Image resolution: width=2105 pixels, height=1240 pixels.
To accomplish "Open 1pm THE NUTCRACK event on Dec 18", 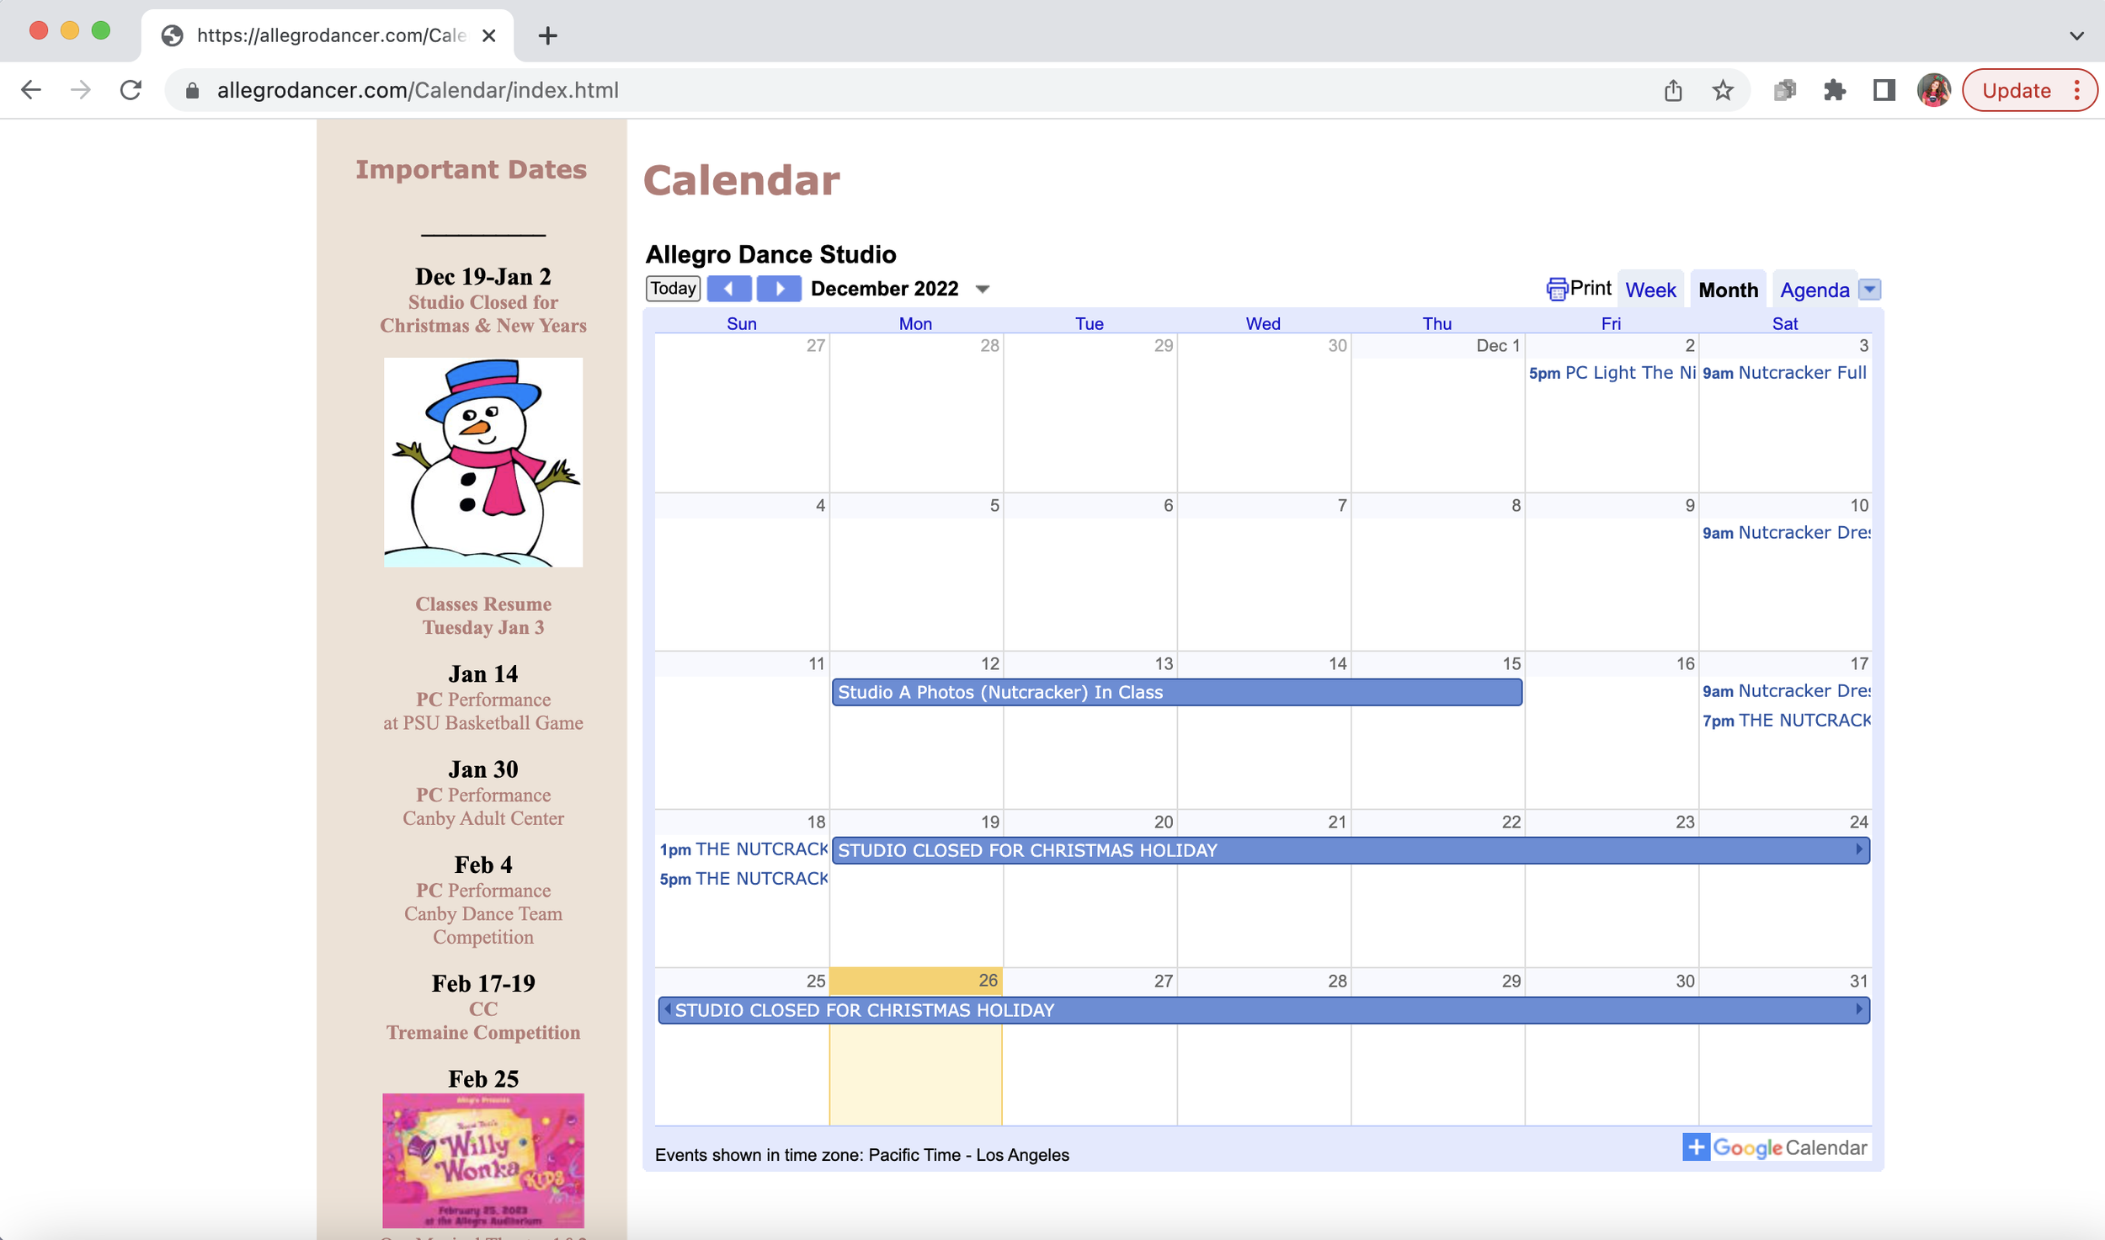I will [x=743, y=849].
